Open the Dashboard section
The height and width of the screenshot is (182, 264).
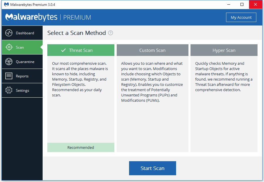click(x=22, y=33)
